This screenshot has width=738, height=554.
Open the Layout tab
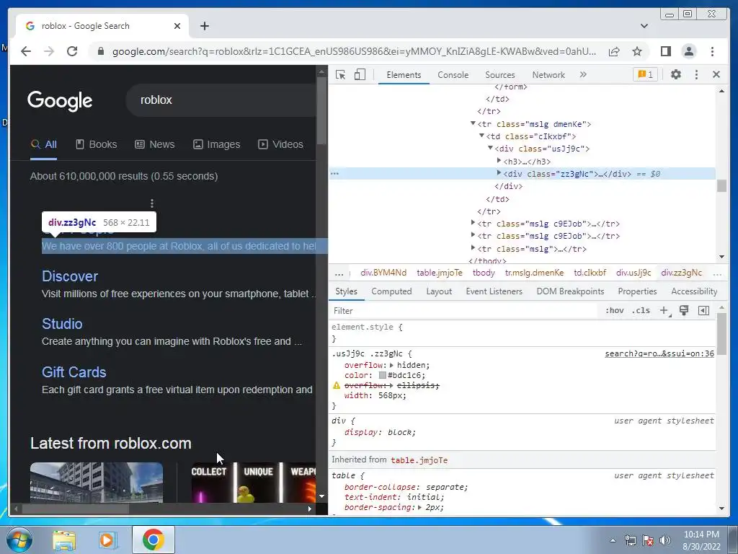pyautogui.click(x=439, y=291)
